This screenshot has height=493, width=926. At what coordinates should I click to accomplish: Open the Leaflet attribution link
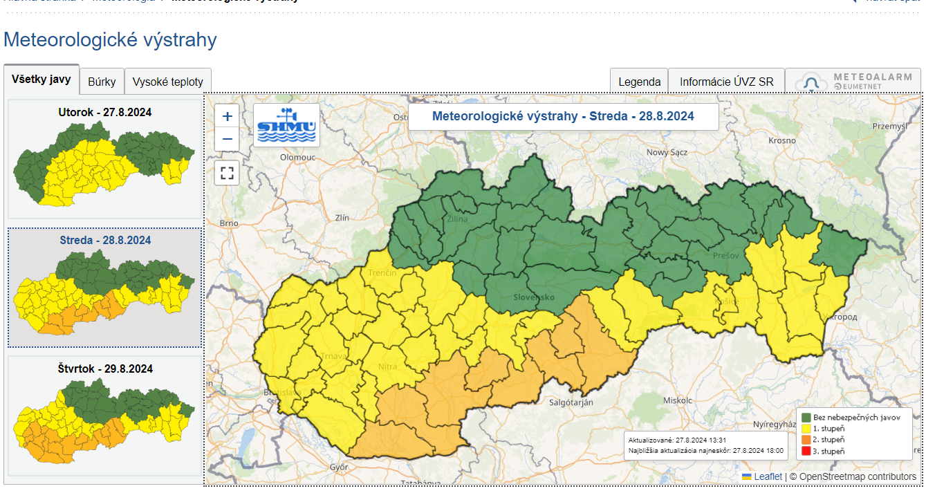(768, 476)
